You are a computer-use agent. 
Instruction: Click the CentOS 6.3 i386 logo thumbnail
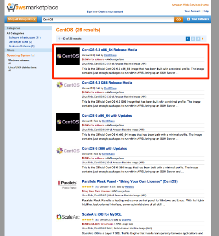68,85
